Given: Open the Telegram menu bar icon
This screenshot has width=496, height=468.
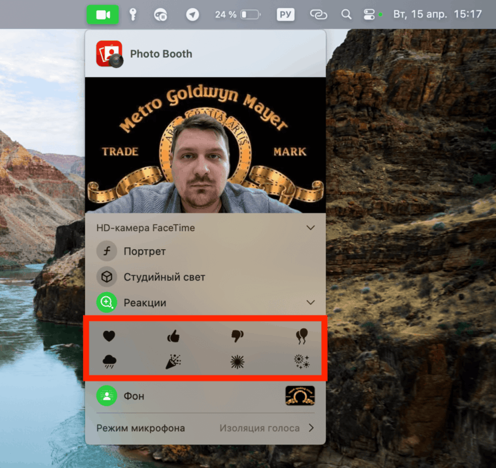Looking at the screenshot, I should click(192, 14).
